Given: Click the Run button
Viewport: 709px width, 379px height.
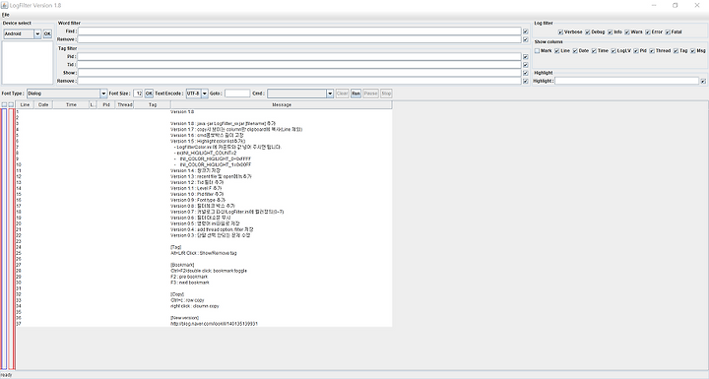Looking at the screenshot, I should click(x=355, y=94).
